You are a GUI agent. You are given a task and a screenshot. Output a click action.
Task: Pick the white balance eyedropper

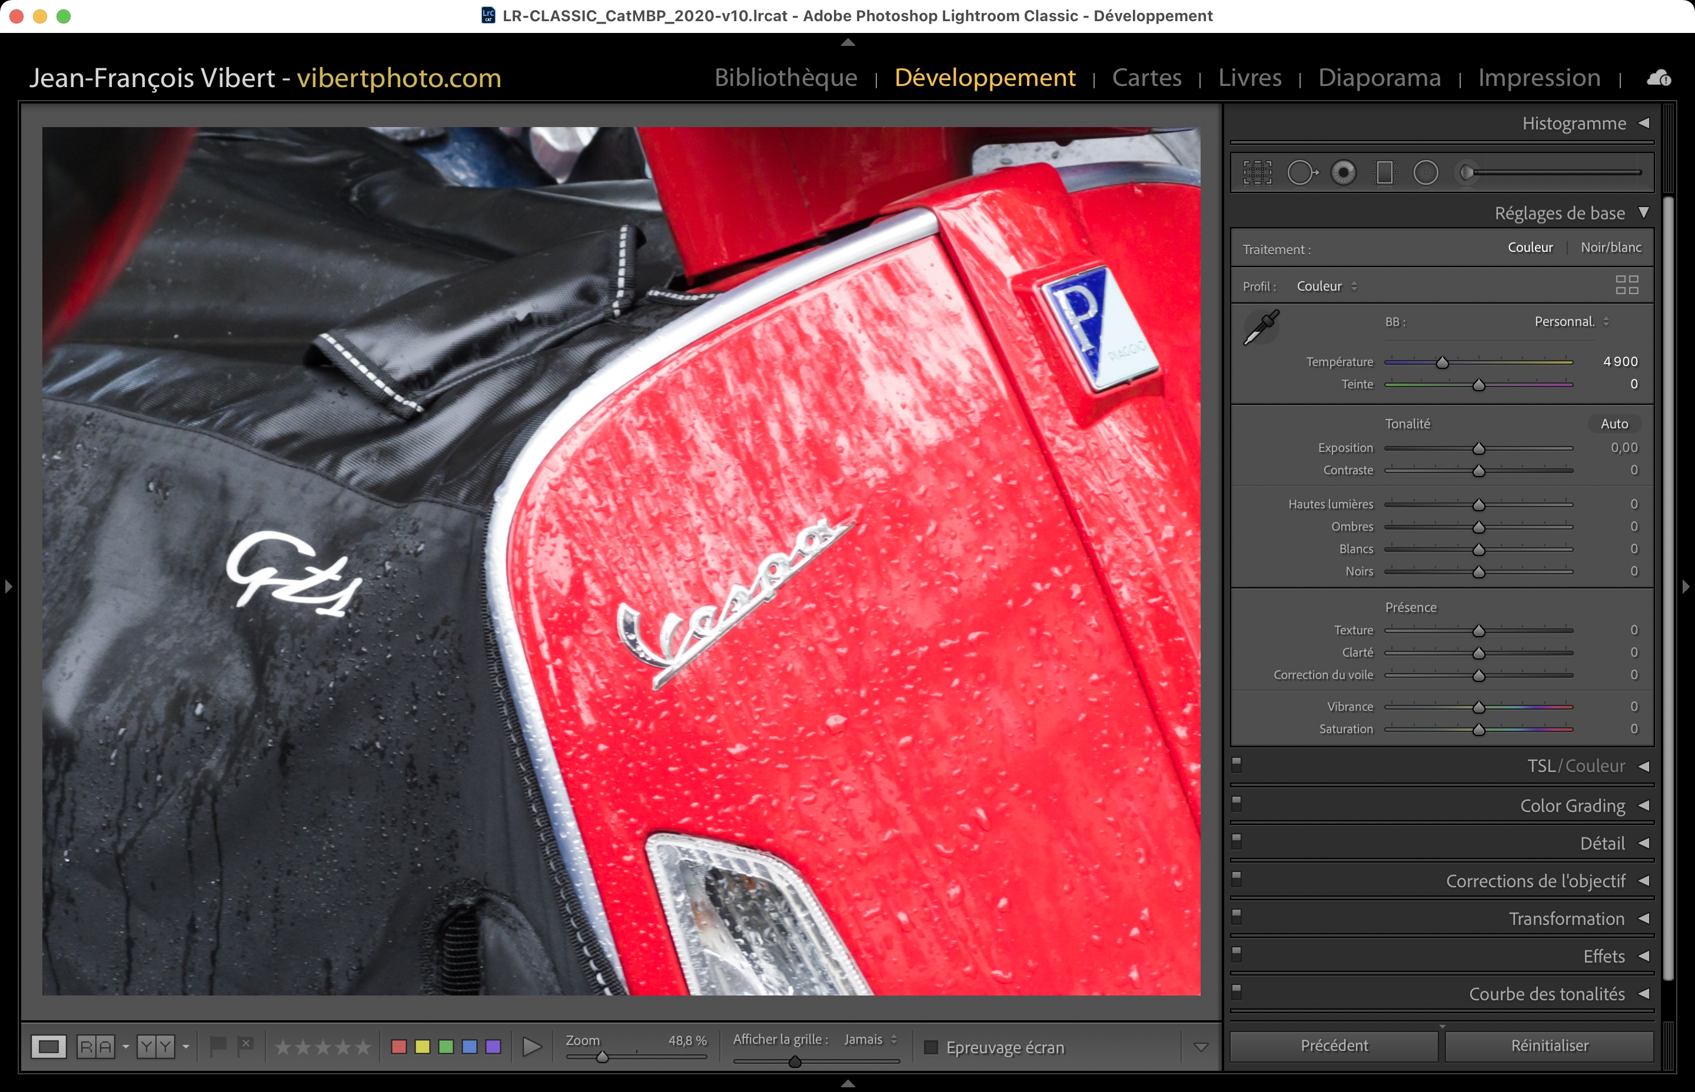tap(1262, 327)
